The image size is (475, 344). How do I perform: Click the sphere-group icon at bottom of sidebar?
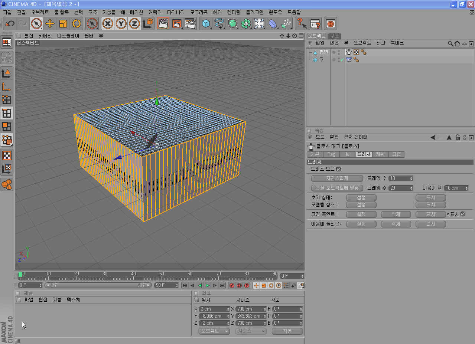coord(7,184)
